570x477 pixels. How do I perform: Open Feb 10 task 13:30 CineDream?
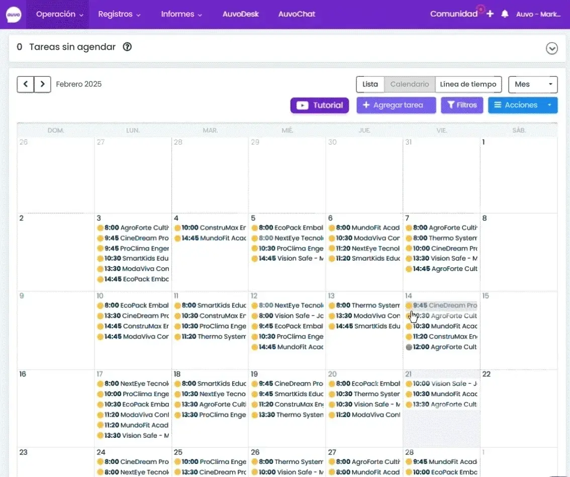[x=133, y=316]
